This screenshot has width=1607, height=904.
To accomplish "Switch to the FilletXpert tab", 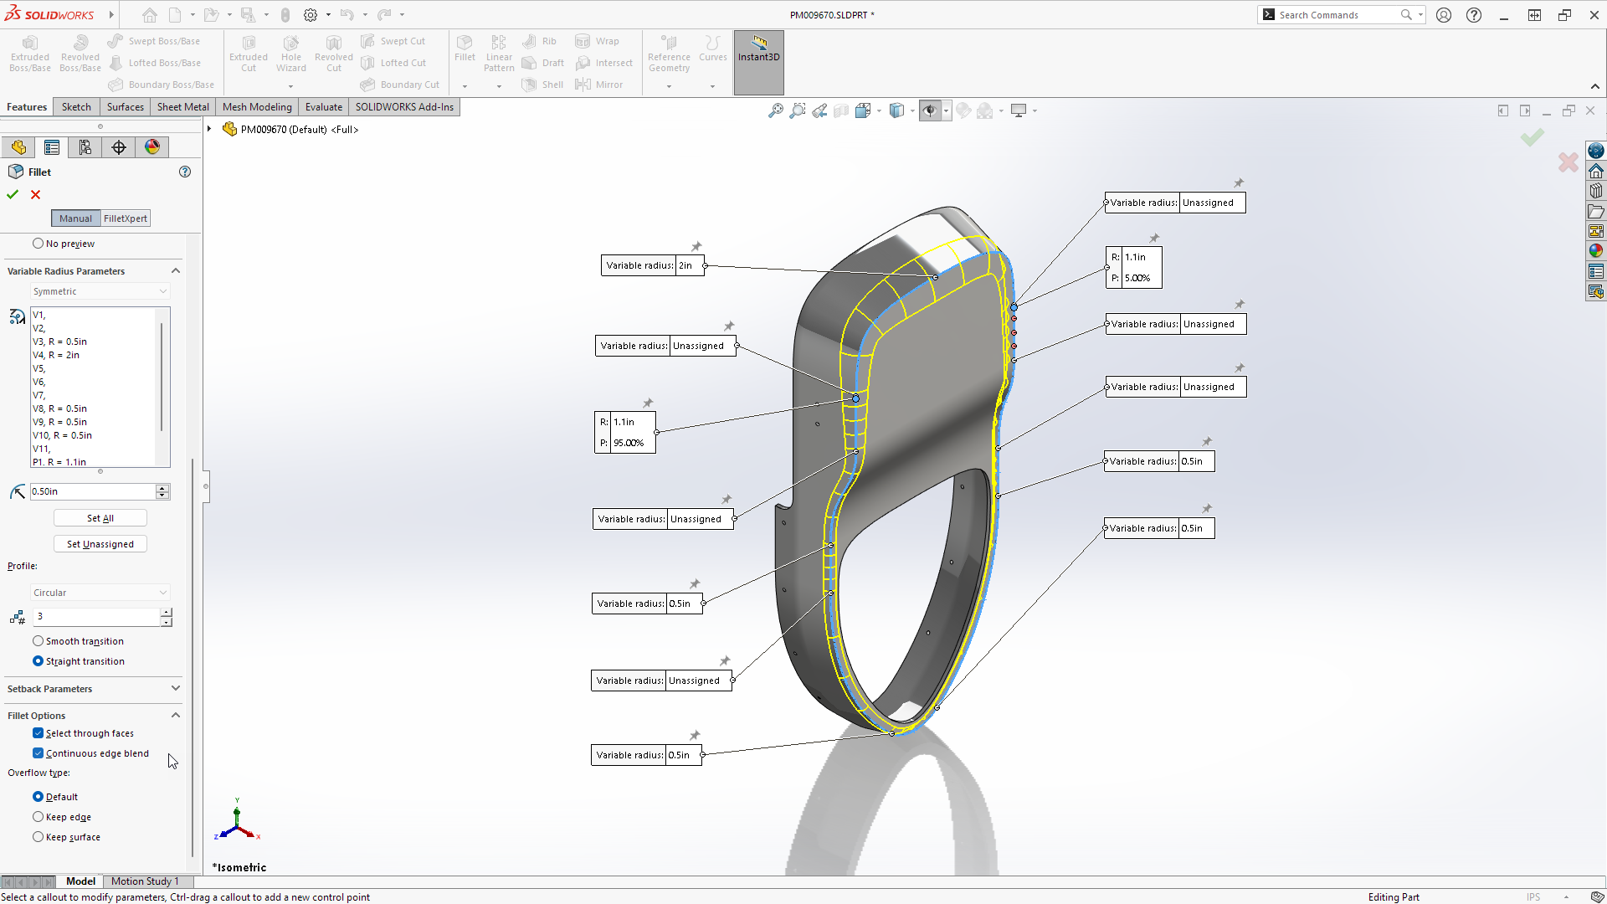I will click(125, 218).
